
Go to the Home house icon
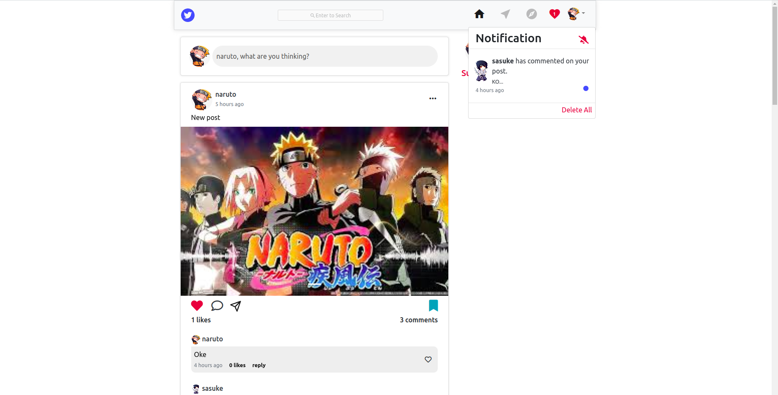pos(479,14)
